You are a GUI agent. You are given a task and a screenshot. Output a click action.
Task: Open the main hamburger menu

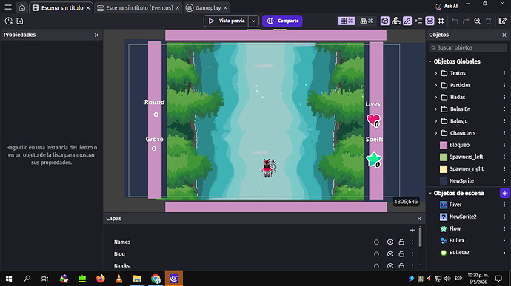[8, 7]
